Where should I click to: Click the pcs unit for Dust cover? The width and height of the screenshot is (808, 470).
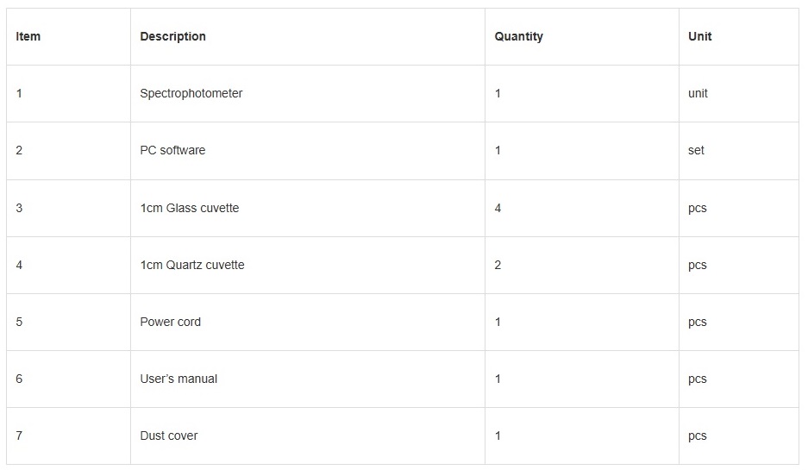(x=697, y=436)
